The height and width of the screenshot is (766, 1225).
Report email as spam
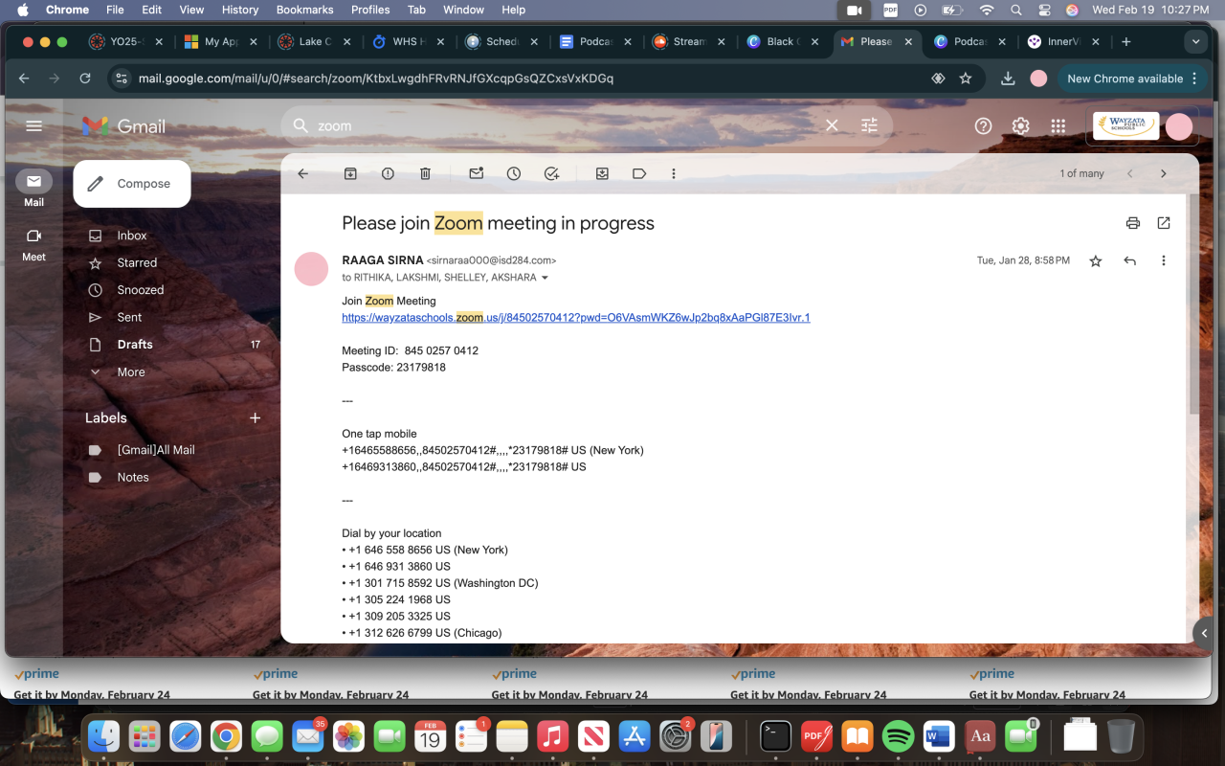[x=388, y=173]
